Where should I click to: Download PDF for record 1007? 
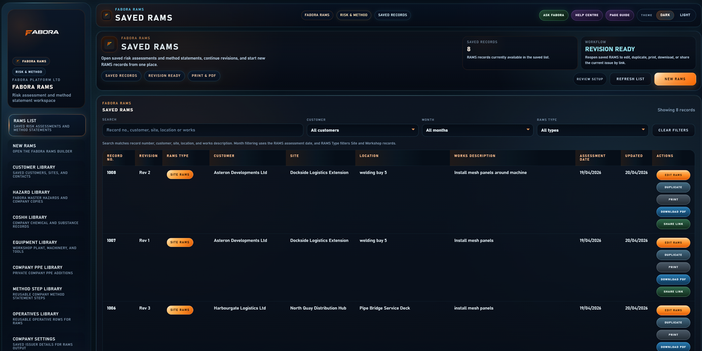[673, 279]
